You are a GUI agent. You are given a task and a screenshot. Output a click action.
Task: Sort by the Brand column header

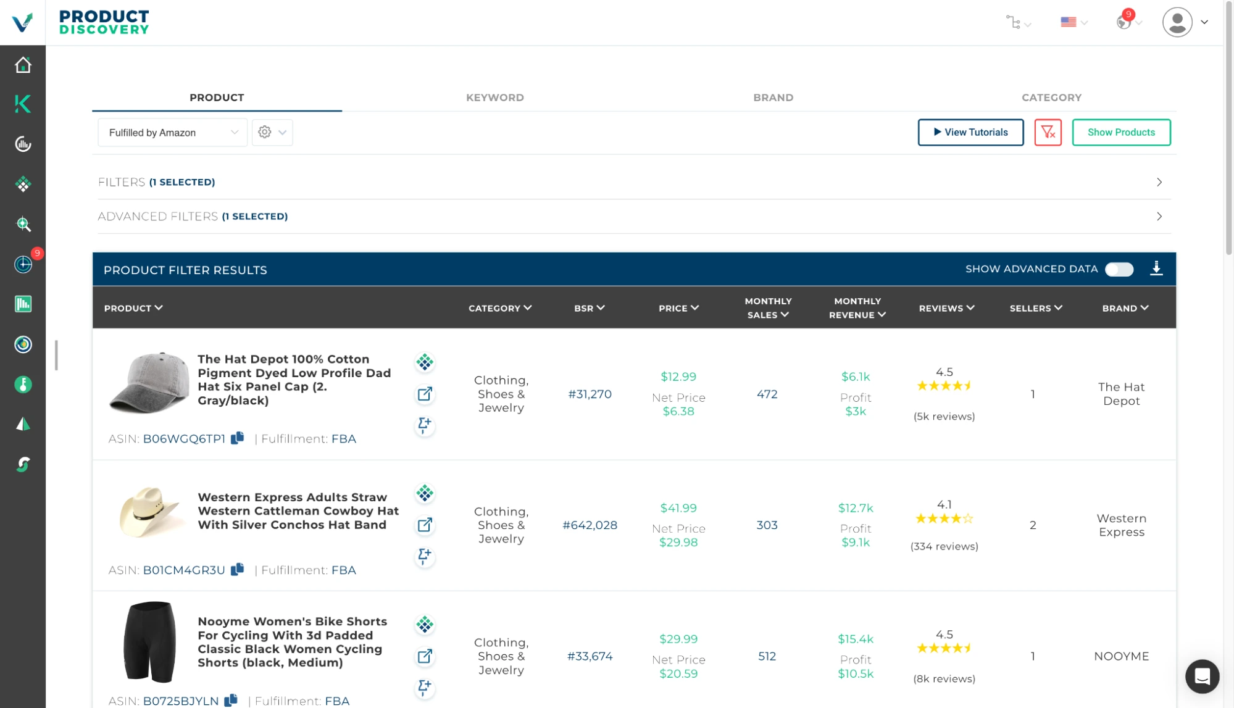coord(1125,308)
